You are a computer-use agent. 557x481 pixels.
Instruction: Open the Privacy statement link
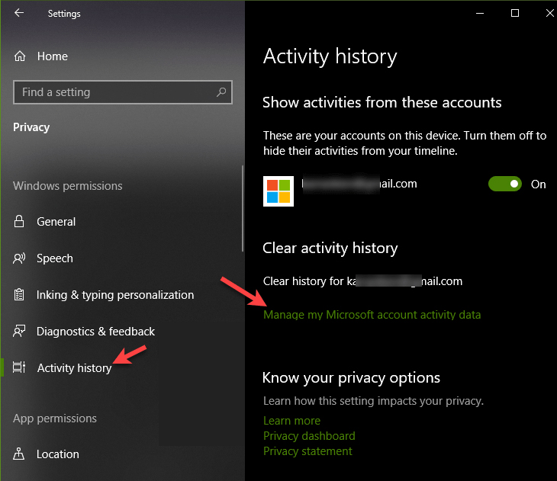(x=307, y=451)
